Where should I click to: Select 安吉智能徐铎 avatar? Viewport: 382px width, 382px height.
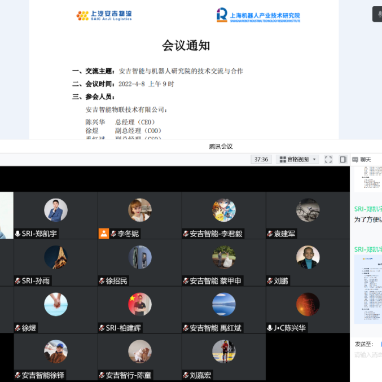point(56,352)
